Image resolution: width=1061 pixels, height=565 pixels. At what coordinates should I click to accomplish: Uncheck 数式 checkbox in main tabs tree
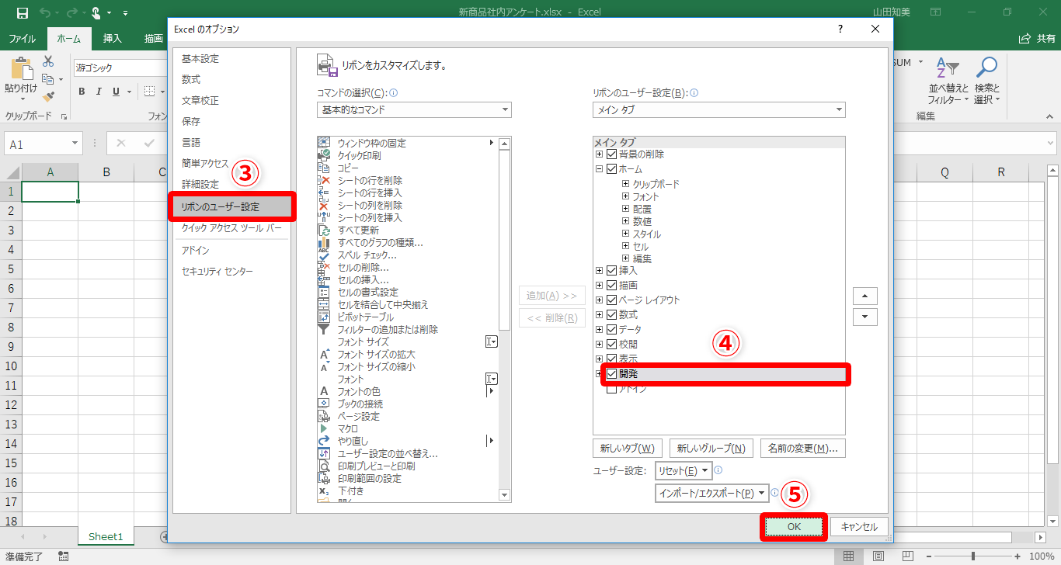(611, 315)
